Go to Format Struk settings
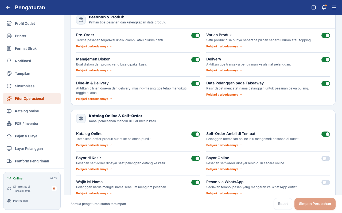 (32, 48)
